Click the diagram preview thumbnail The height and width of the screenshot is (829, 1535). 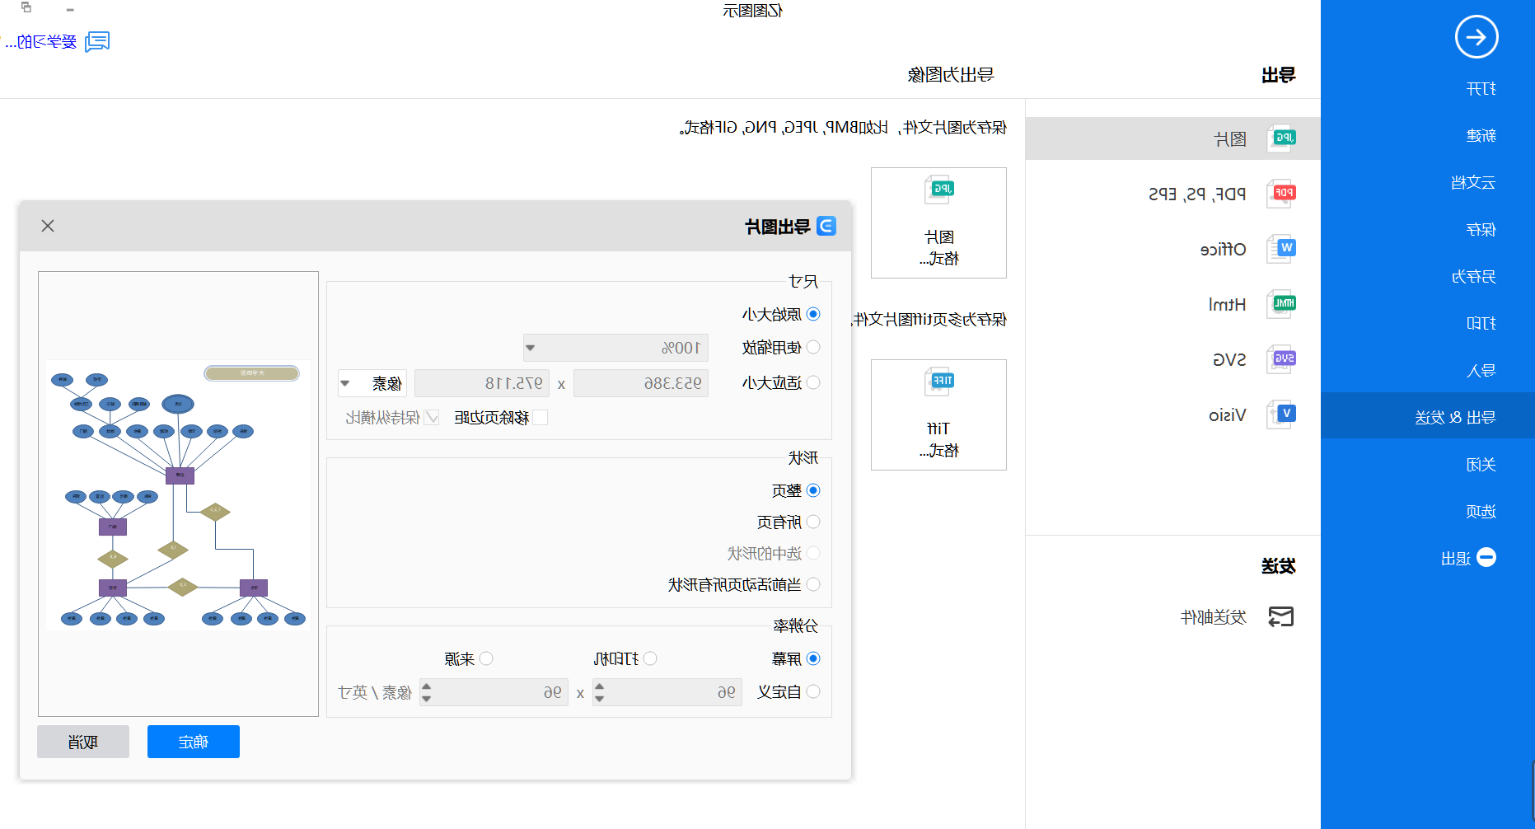(x=178, y=495)
